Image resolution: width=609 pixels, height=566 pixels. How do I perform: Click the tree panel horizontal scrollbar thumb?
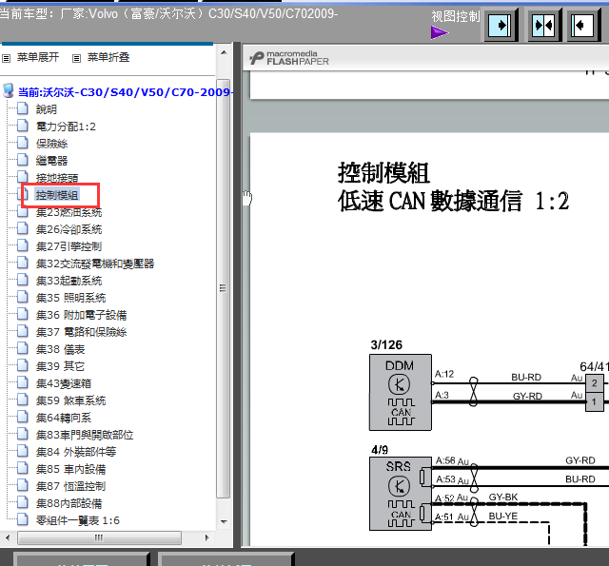99,537
